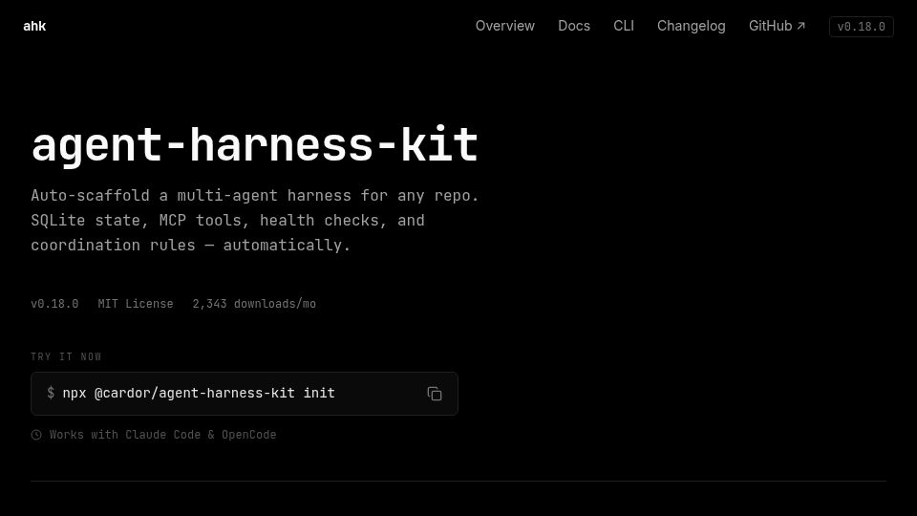This screenshot has width=917, height=516.
Task: Open the Overview nav item
Action: [504, 26]
